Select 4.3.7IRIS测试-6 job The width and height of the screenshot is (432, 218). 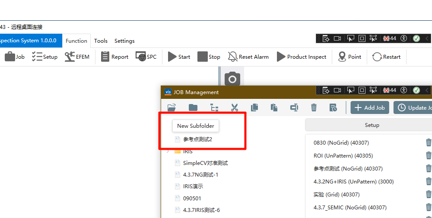(x=201, y=210)
